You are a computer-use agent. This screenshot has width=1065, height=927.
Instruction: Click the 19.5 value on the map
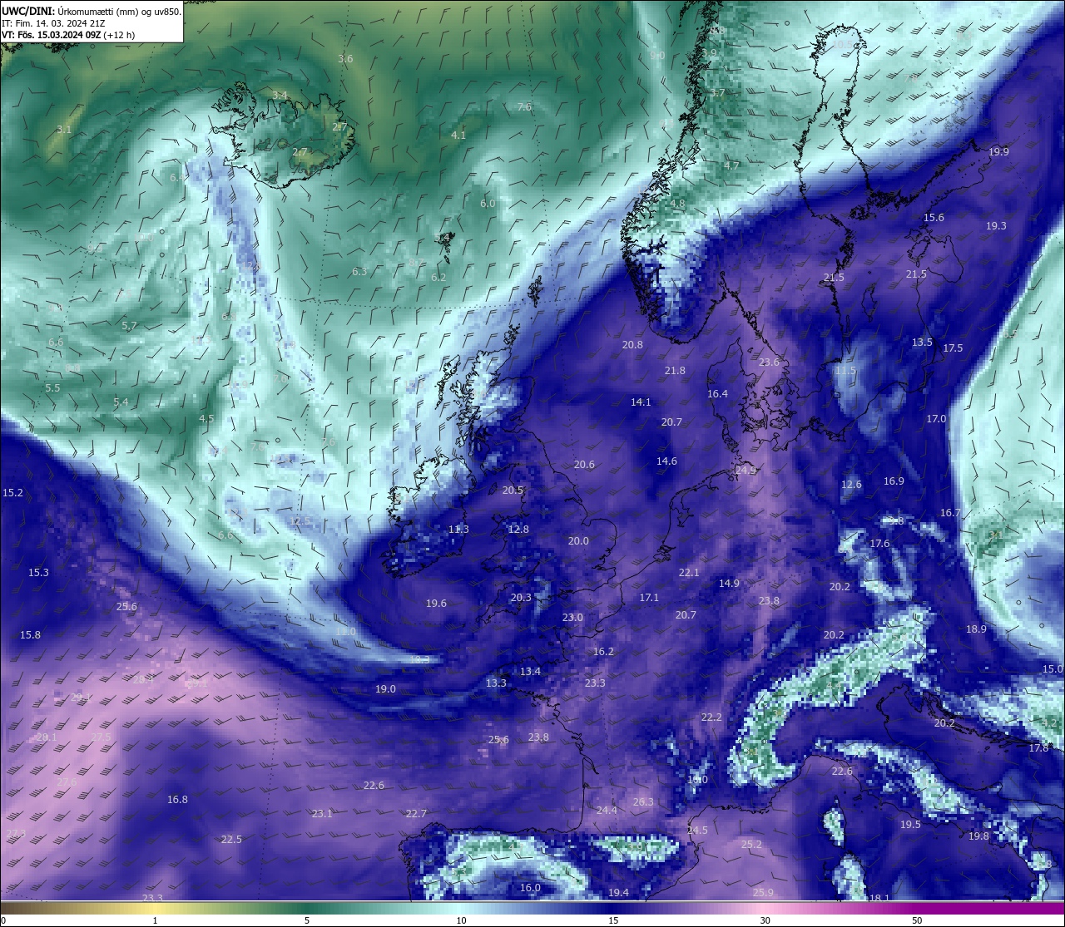point(910,825)
